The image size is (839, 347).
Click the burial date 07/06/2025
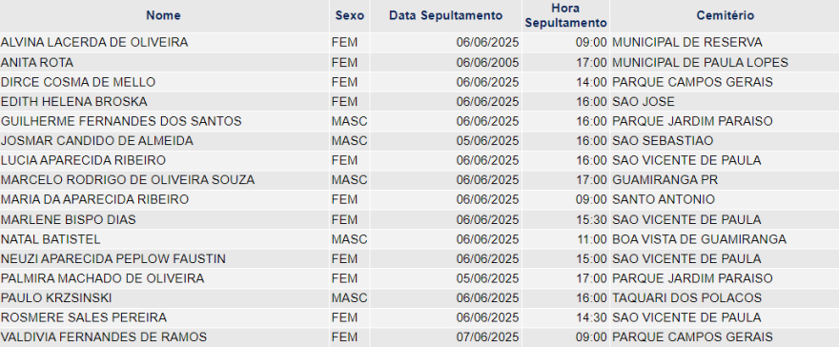(x=487, y=337)
